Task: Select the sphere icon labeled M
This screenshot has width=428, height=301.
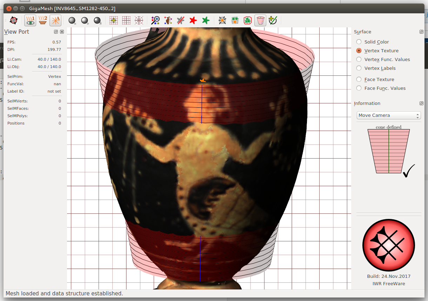Action: pos(72,21)
